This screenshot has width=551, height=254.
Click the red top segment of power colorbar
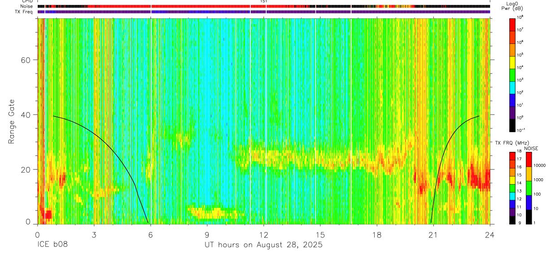pyautogui.click(x=513, y=24)
